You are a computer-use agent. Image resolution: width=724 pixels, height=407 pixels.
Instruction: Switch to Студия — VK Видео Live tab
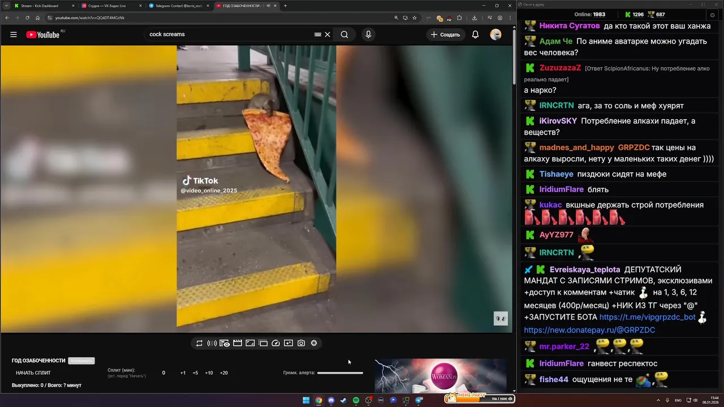coord(111,6)
